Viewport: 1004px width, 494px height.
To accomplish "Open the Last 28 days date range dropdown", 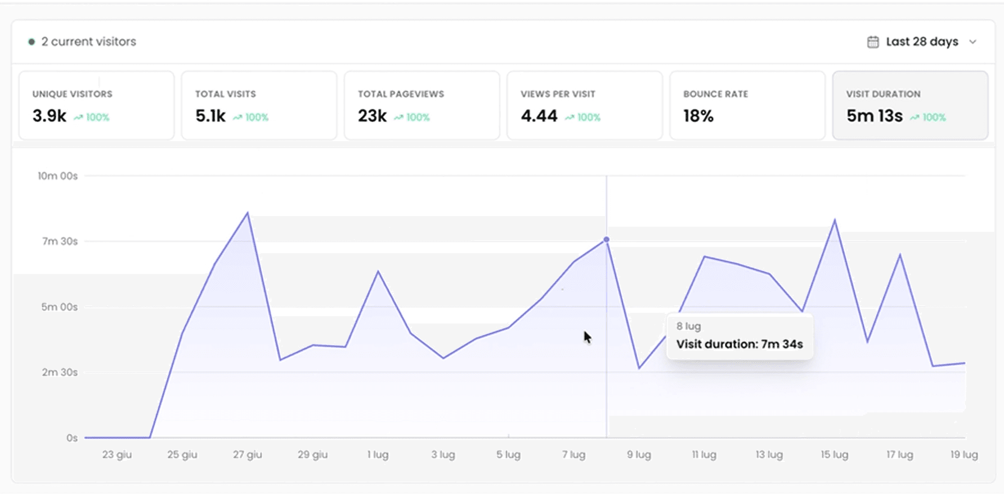I will click(922, 42).
